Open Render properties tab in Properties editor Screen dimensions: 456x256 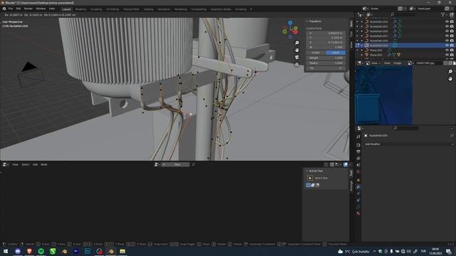358,145
